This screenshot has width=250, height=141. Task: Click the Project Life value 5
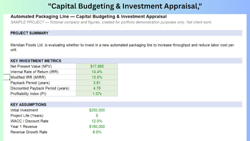[x=97, y=116]
